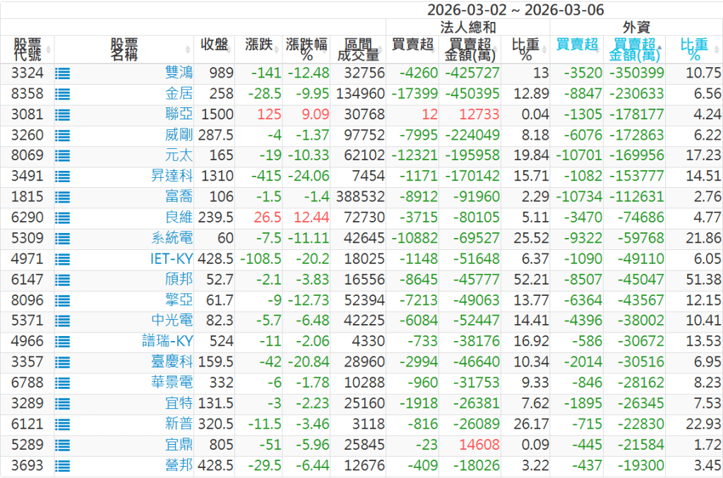Click the list icon in the 3081 row
The image size is (723, 478).
(64, 114)
